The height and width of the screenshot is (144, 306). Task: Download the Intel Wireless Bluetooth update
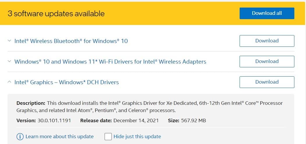pos(267,41)
